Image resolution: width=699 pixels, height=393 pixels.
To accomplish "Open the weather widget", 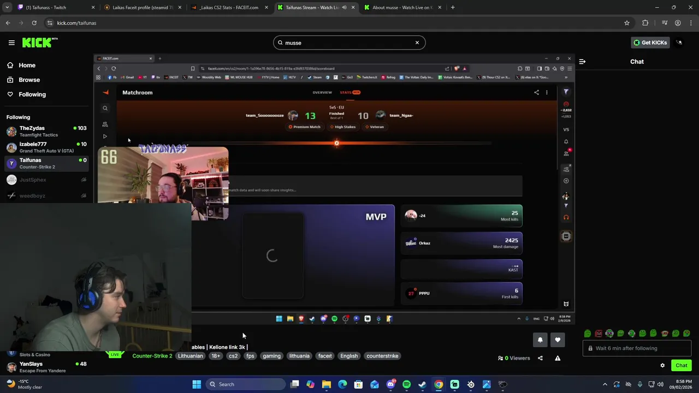I will click(23, 384).
